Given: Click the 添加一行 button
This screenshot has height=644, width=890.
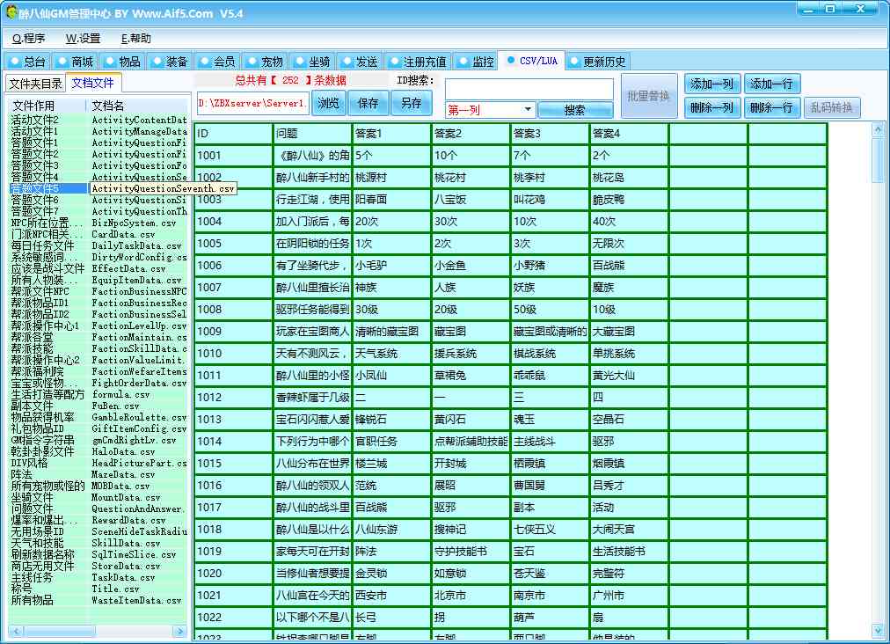Looking at the screenshot, I should [771, 84].
